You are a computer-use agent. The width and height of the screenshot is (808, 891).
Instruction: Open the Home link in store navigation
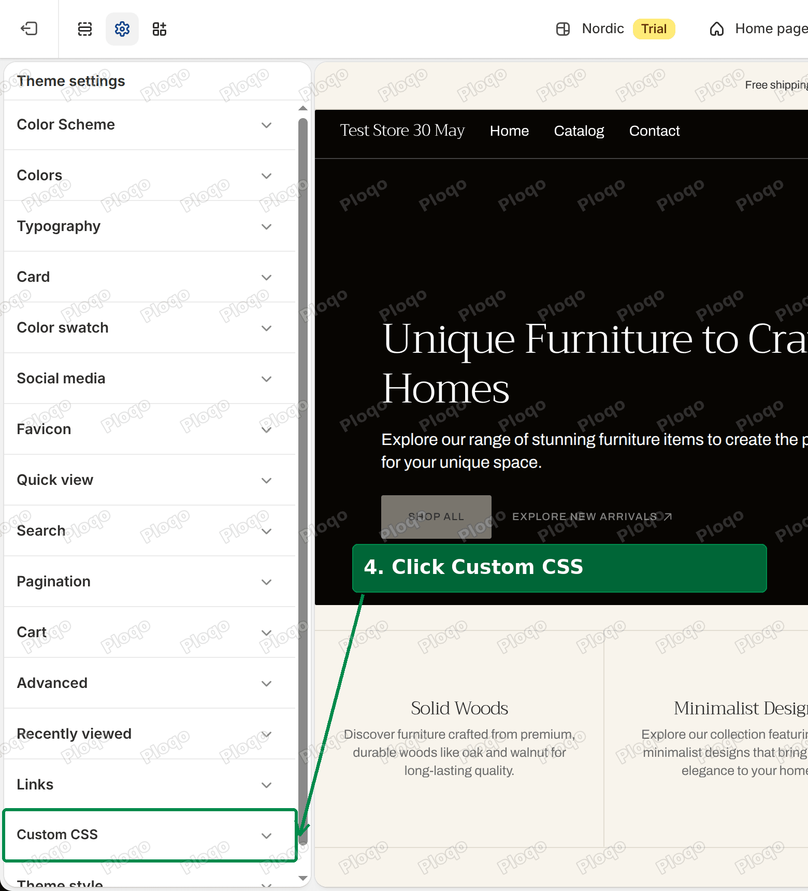(509, 131)
